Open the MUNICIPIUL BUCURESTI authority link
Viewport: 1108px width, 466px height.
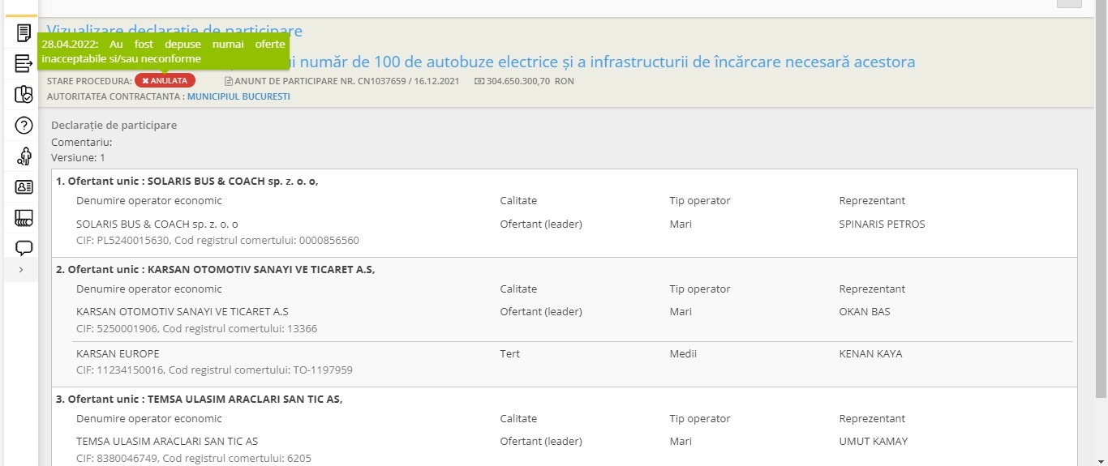tap(238, 96)
